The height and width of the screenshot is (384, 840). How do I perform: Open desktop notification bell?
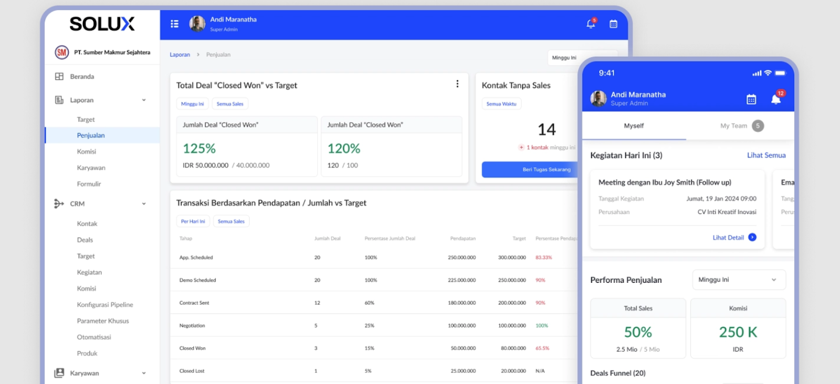pyautogui.click(x=591, y=24)
